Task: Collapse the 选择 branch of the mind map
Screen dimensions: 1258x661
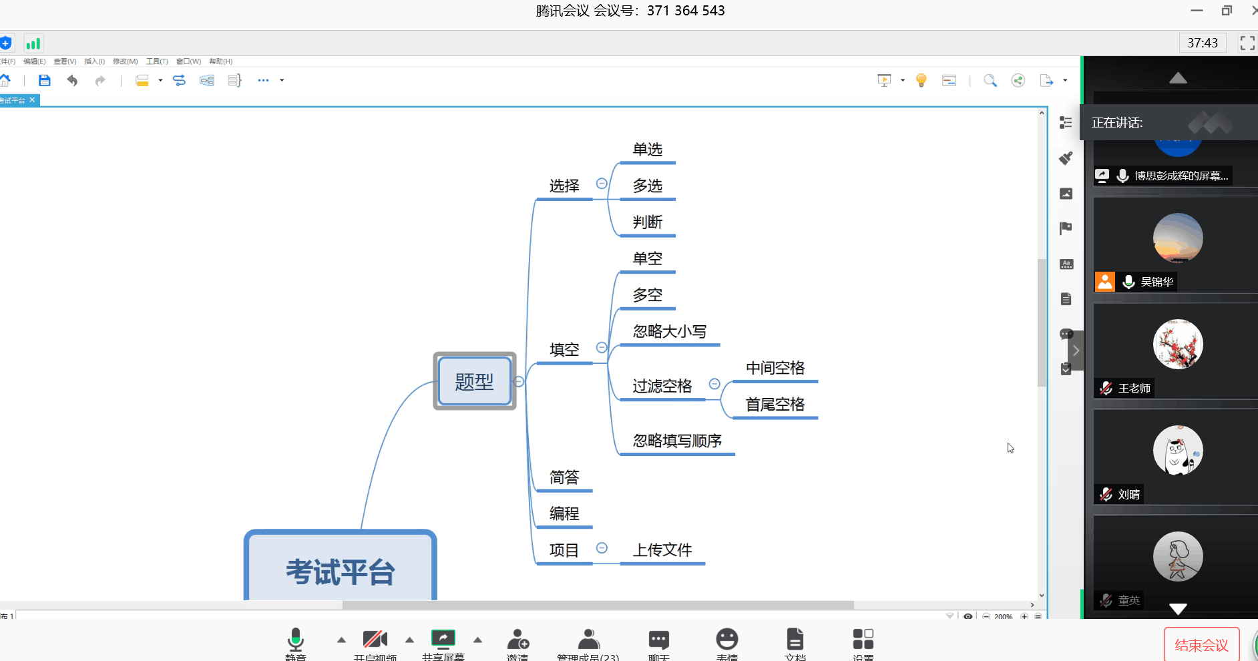Action: tap(602, 184)
